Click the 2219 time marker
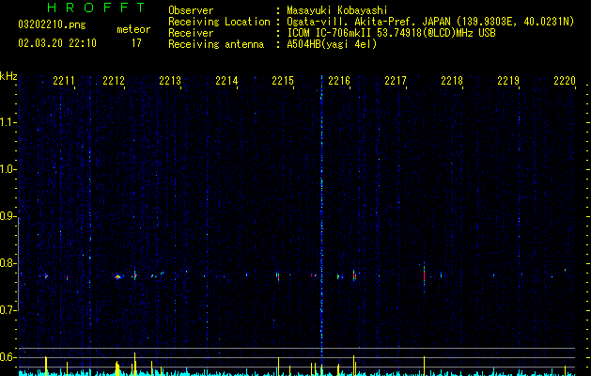591x376 pixels. (507, 80)
